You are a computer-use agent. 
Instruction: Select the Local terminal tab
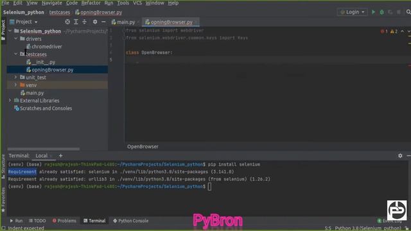tap(41, 155)
